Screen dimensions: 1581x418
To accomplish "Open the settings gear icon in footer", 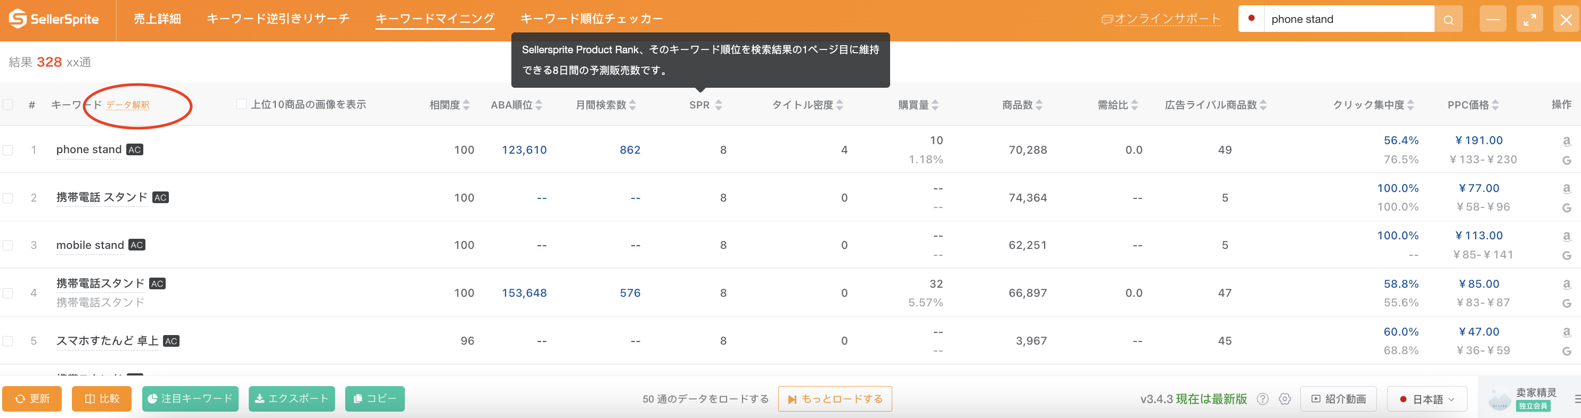I will (1285, 399).
